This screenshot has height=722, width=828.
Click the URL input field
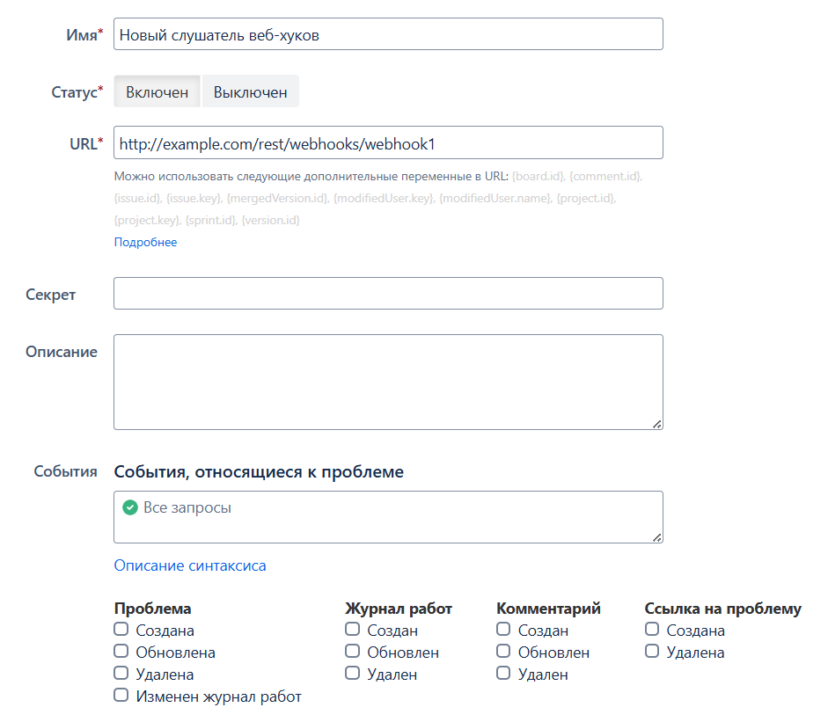coord(388,142)
